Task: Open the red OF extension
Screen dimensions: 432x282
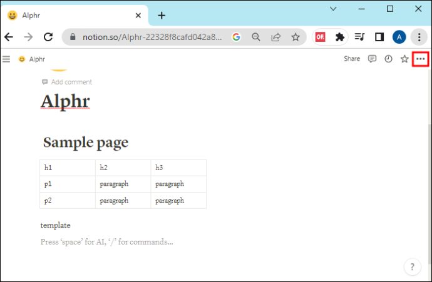Action: 320,37
